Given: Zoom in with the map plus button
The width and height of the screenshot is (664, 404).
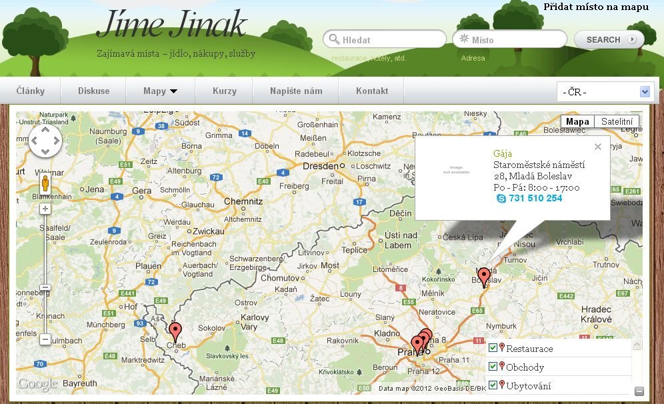Looking at the screenshot, I should tap(45, 209).
